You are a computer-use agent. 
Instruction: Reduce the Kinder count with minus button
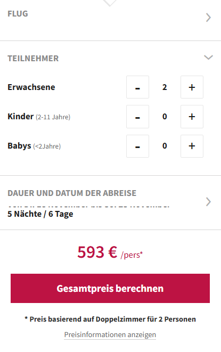coord(137,117)
